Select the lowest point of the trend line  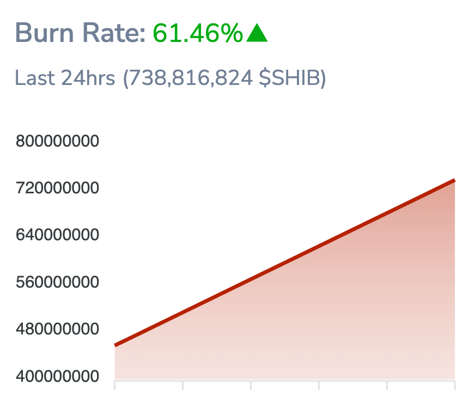(115, 344)
